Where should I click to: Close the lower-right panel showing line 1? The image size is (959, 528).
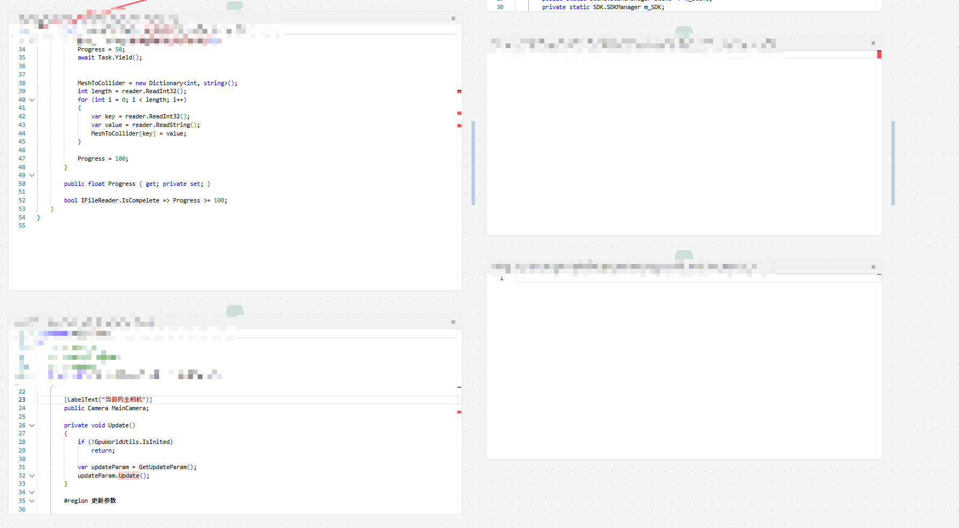(873, 267)
